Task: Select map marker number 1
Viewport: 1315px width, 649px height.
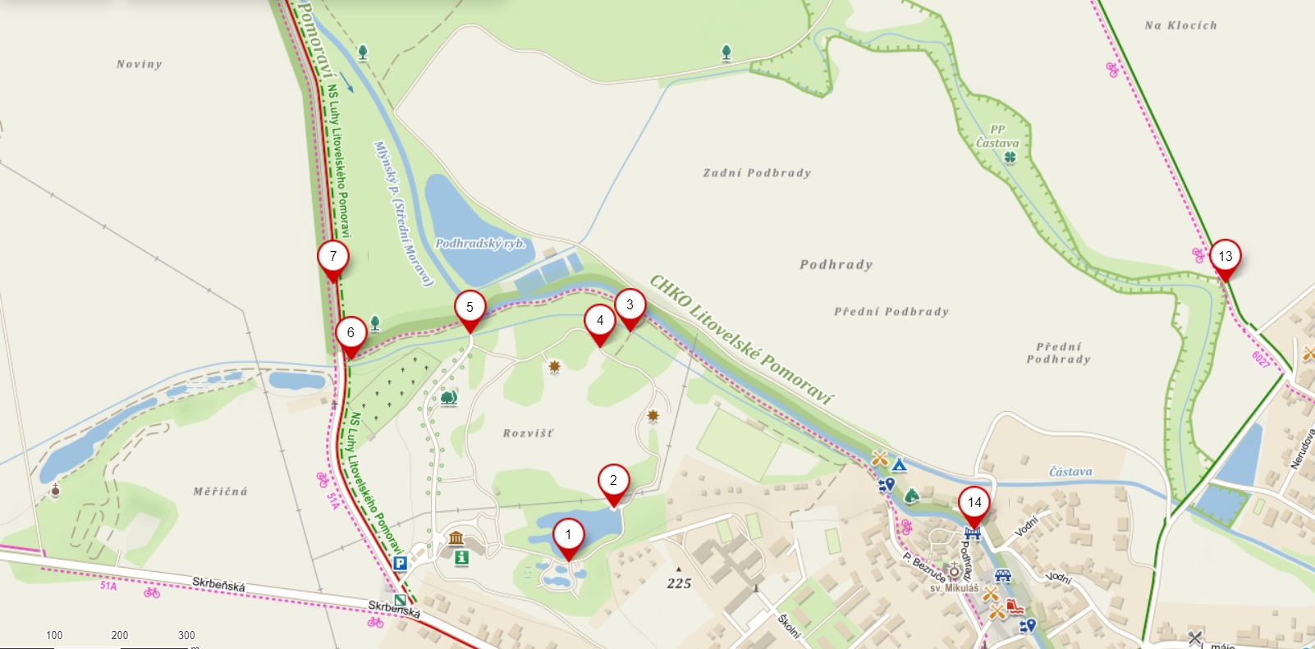Action: pos(568,538)
